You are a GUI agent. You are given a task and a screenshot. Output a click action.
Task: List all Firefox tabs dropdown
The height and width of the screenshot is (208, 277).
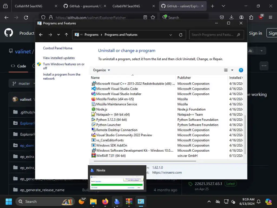pyautogui.click(x=223, y=6)
